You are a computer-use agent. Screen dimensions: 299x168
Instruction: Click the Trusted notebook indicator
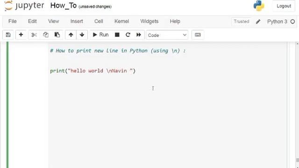[242, 21]
